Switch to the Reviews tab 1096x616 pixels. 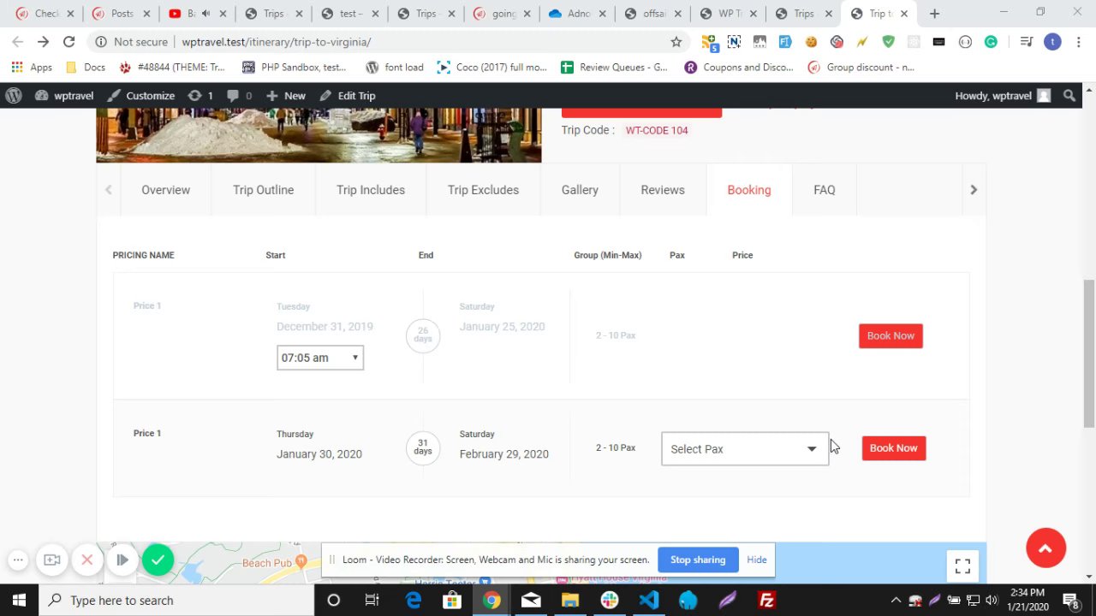pos(663,190)
